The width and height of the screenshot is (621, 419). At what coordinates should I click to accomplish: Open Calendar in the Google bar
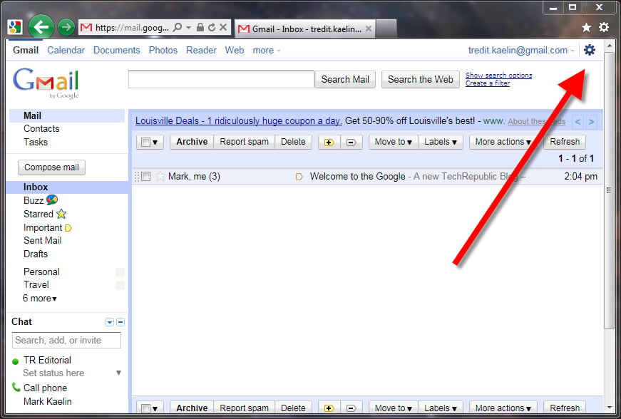point(66,51)
